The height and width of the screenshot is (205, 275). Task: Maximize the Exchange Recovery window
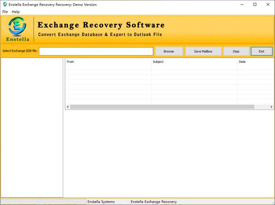(255, 5)
